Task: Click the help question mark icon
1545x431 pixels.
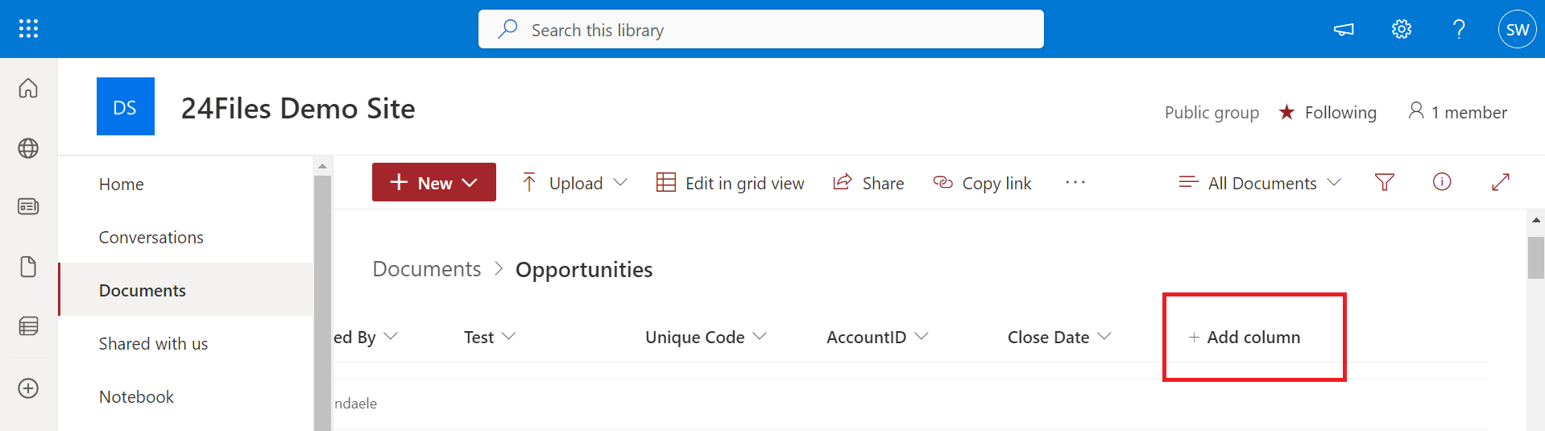Action: coord(1458,30)
